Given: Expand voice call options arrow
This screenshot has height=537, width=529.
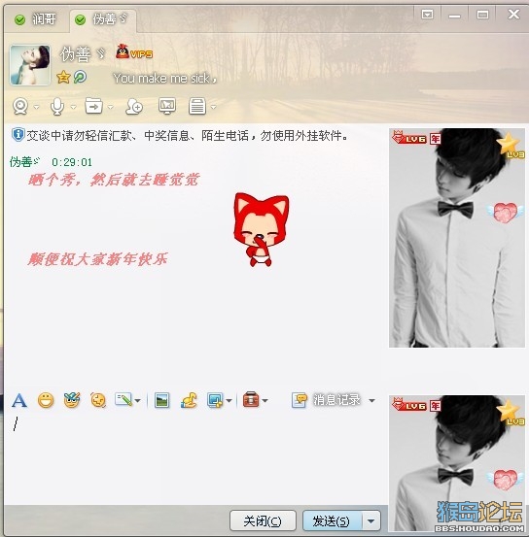Looking at the screenshot, I should (73, 107).
